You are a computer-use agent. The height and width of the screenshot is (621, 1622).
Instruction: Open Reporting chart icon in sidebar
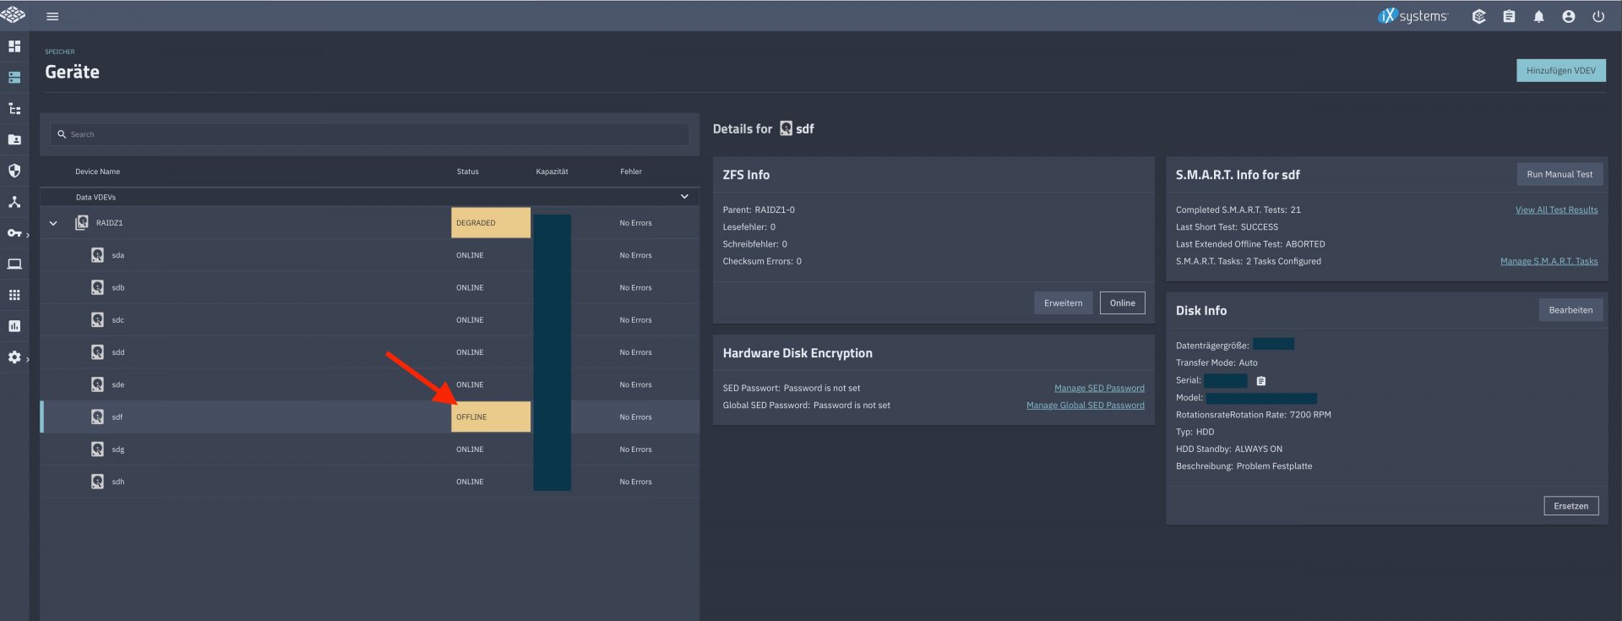click(x=14, y=326)
